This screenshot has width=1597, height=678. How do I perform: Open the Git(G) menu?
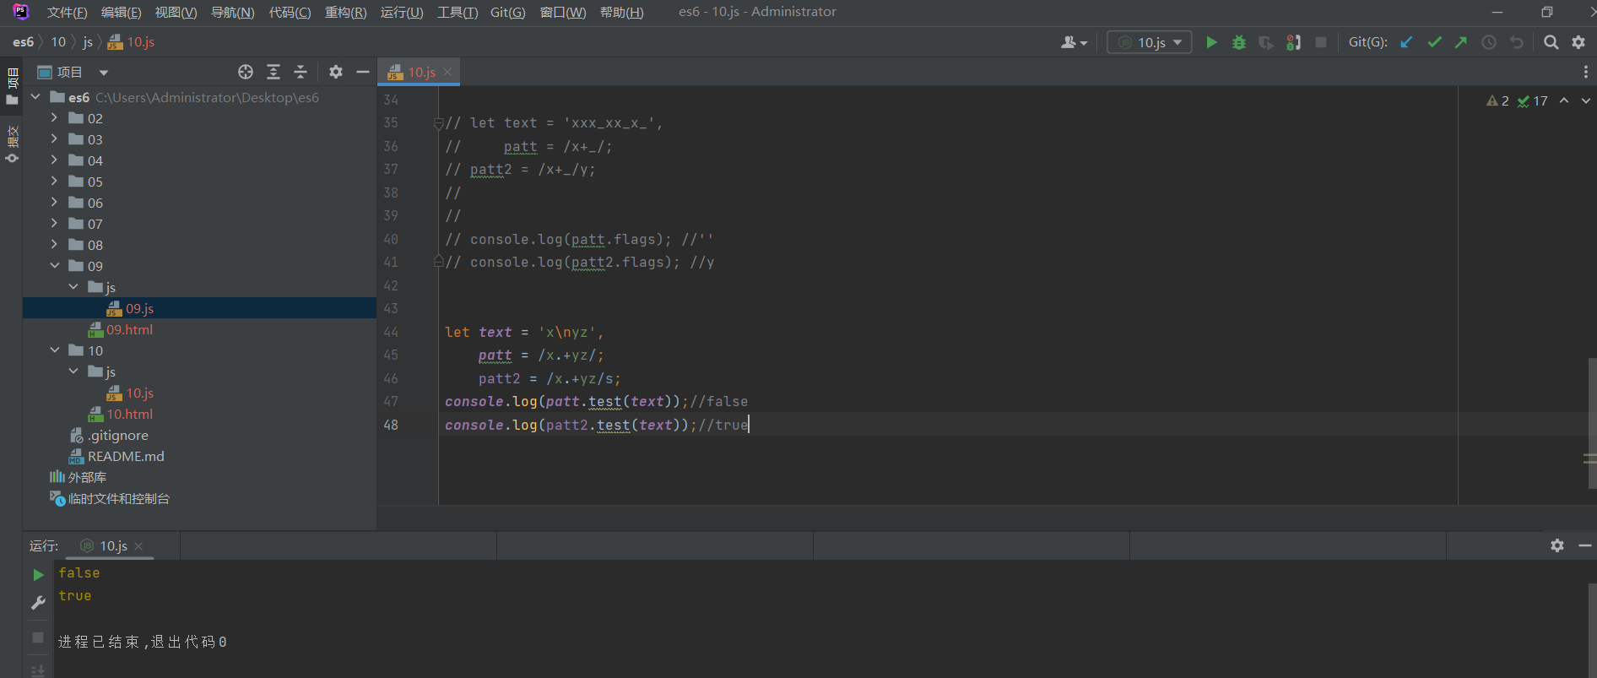click(507, 12)
